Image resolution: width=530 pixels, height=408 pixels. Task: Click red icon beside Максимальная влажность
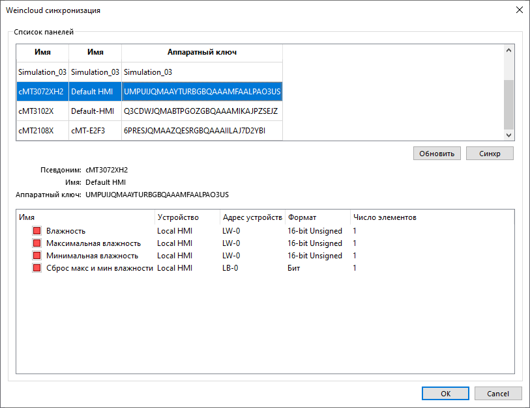37,243
